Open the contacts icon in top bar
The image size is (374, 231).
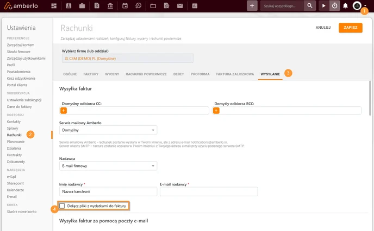[x=68, y=6]
